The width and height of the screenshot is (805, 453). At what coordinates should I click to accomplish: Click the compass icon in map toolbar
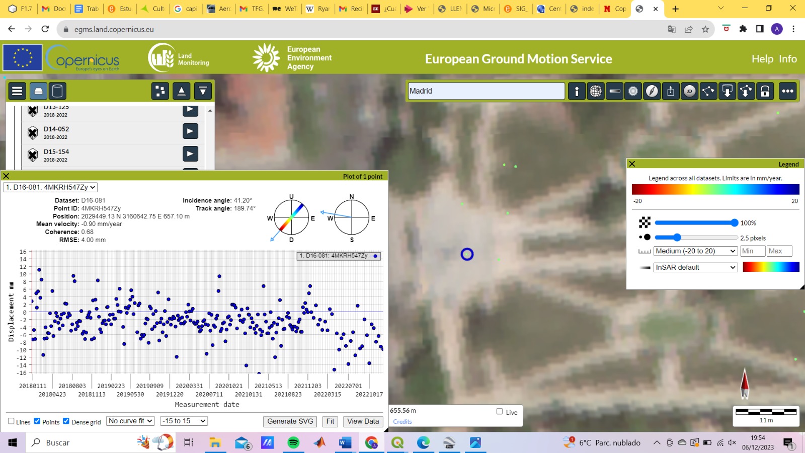pyautogui.click(x=652, y=91)
